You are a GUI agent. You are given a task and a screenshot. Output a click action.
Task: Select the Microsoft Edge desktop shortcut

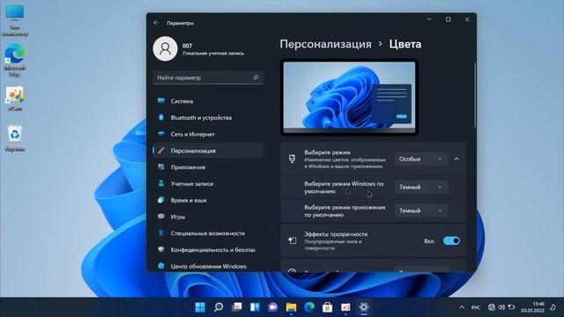tap(15, 60)
